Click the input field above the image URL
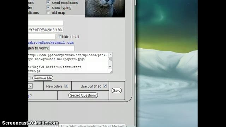Screen dimensions: 226x127 coord(46,23)
